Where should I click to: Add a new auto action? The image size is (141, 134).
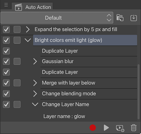(x=120, y=128)
